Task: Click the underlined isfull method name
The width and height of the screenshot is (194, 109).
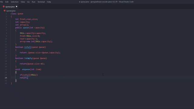Action: (x=28, y=47)
